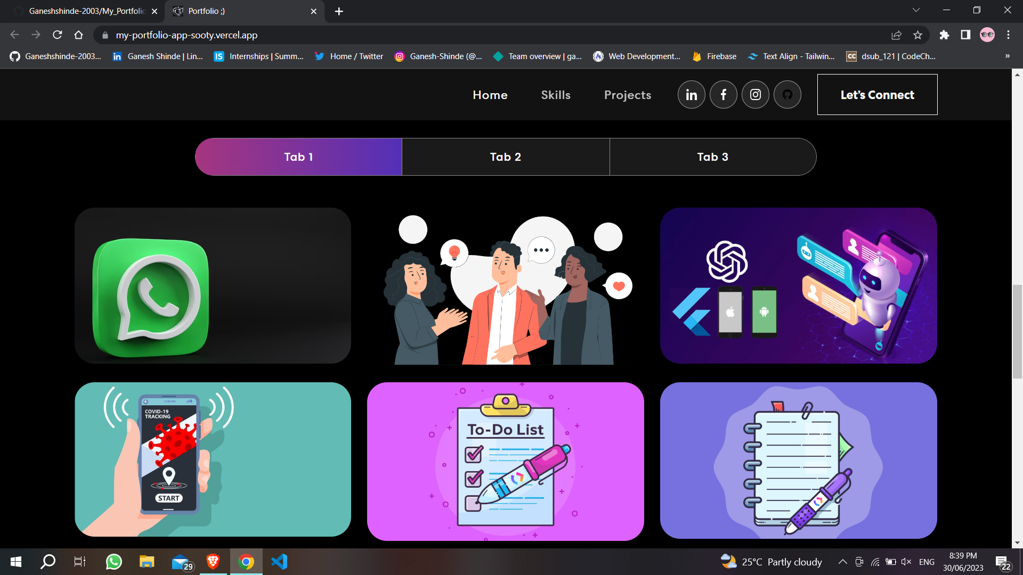Reload the page with the refresh icon
Viewport: 1023px width, 575px height.
(58, 35)
